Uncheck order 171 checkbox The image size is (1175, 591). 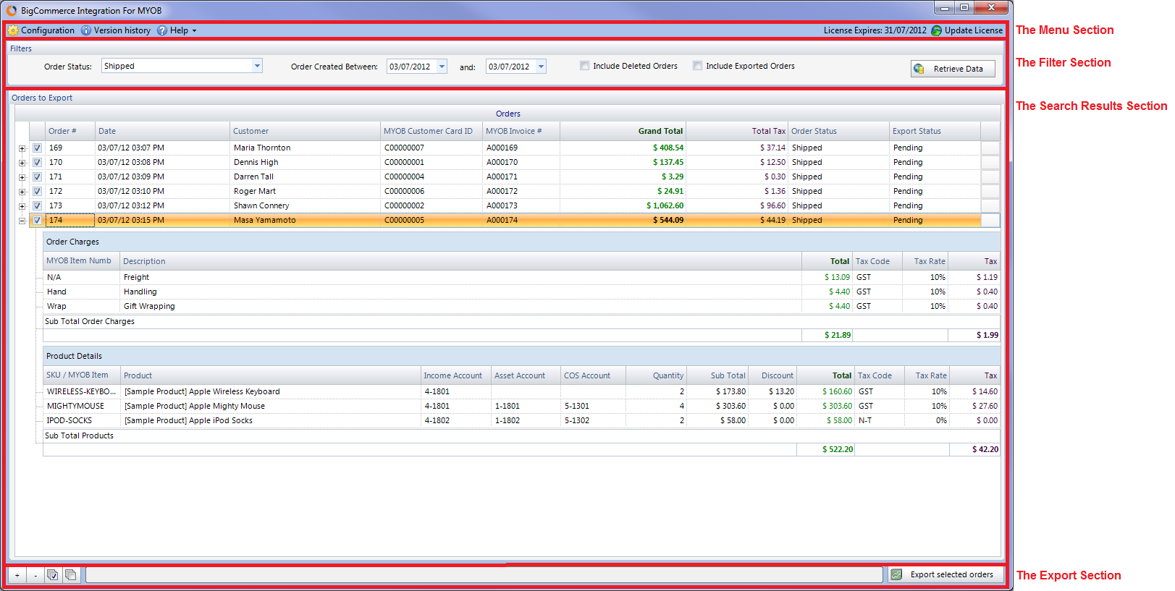37,177
